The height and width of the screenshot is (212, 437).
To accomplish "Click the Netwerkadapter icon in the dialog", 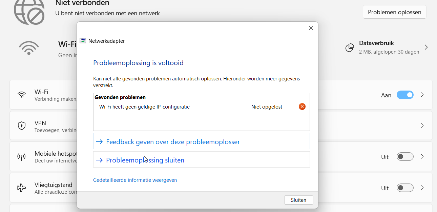I will coord(83,40).
